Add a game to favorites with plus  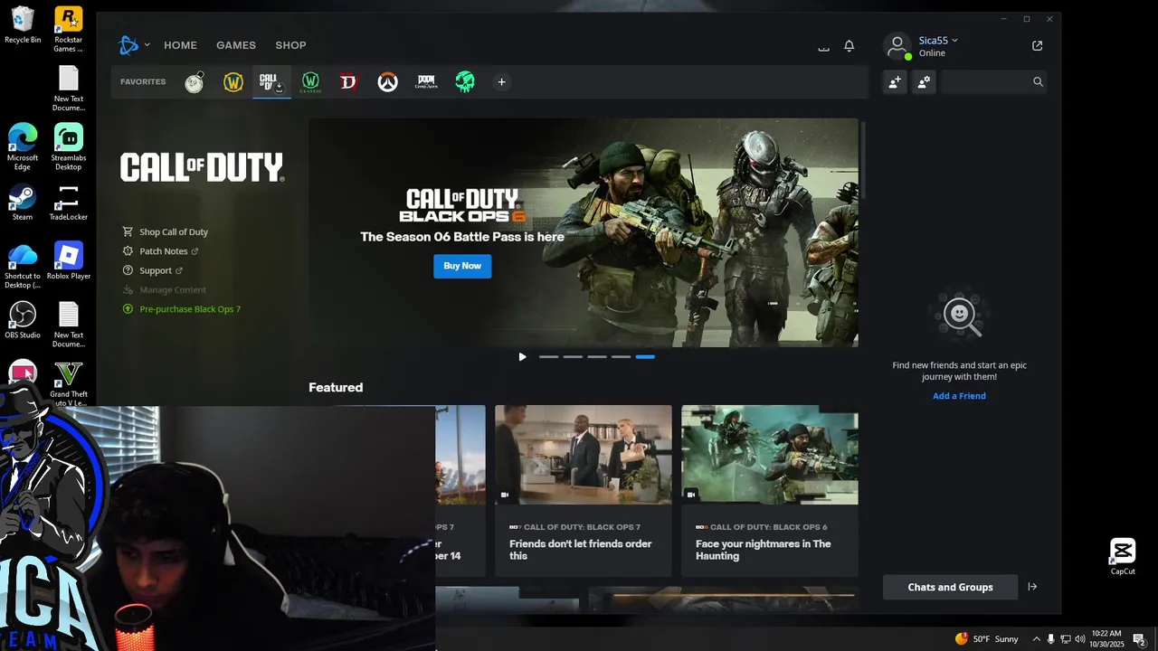[x=502, y=82]
